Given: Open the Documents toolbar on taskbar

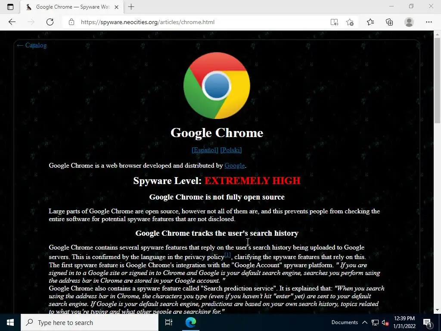Looking at the screenshot, I should [x=345, y=322].
